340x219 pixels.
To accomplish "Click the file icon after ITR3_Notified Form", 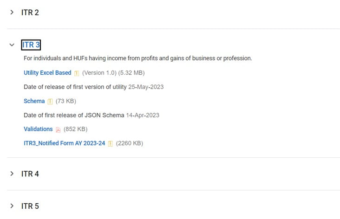I will click(x=111, y=144).
